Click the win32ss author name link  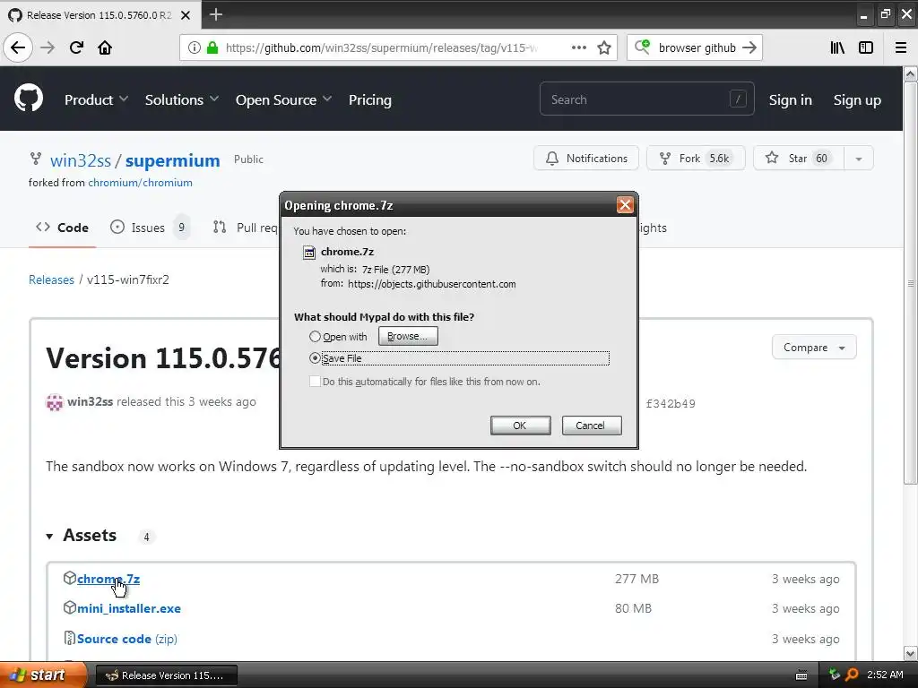[x=91, y=402]
